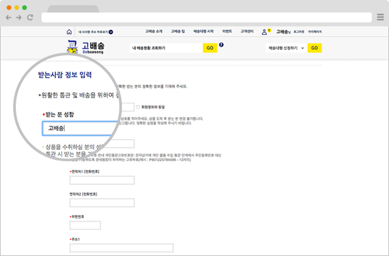Click the 로그아웃 link
The height and width of the screenshot is (256, 389).
299,32
